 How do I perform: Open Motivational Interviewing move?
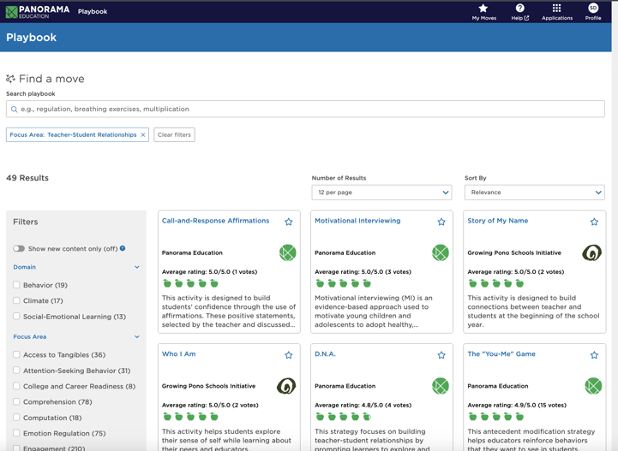(357, 221)
